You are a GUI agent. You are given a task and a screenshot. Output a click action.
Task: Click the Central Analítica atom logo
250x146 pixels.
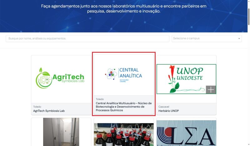[111, 75]
